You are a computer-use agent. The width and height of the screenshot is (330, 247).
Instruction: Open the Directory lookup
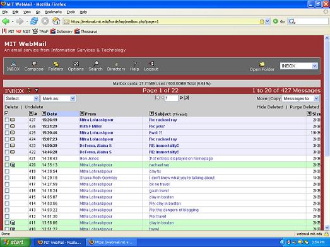click(116, 66)
